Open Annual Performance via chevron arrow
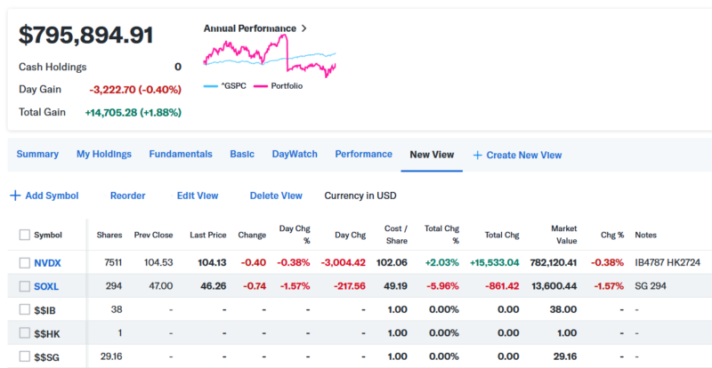The width and height of the screenshot is (712, 368). click(x=304, y=28)
